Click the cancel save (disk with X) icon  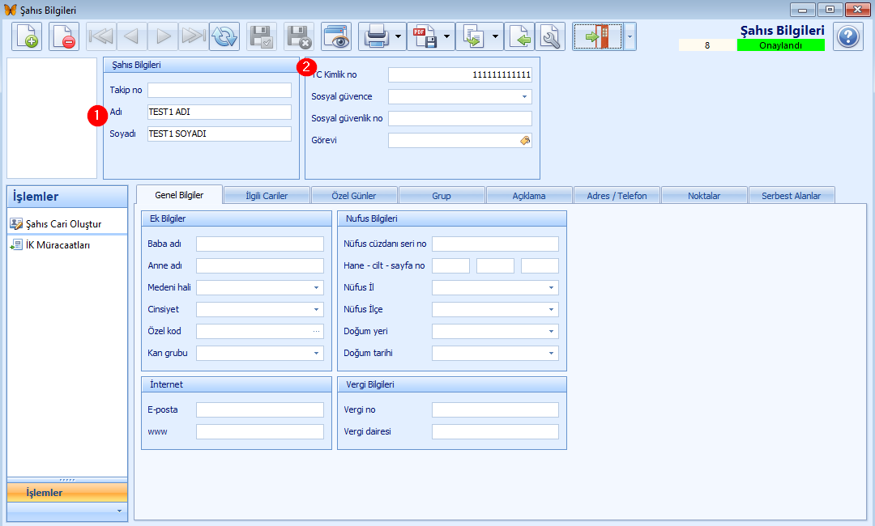299,36
